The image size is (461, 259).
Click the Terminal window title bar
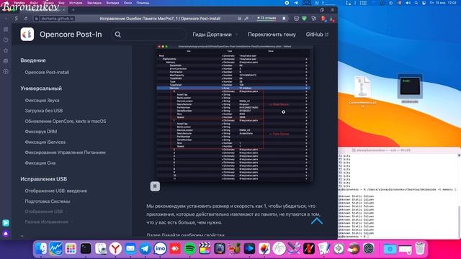click(399, 150)
